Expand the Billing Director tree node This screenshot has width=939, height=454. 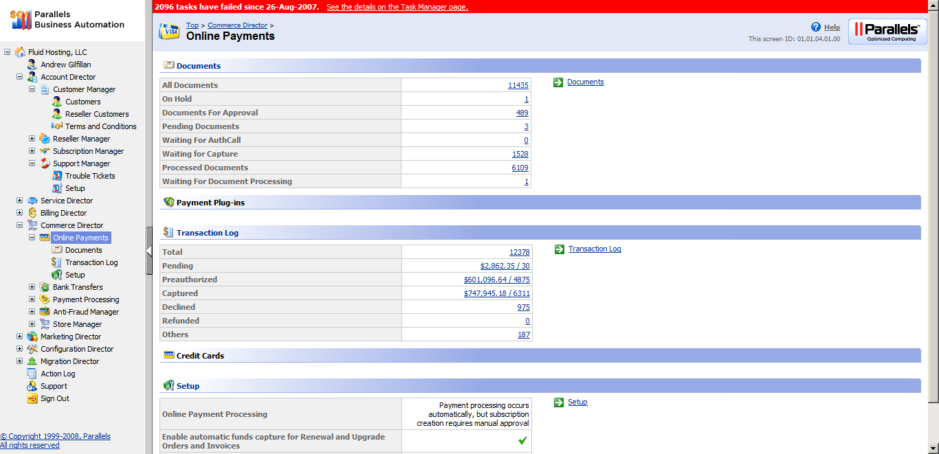(20, 213)
